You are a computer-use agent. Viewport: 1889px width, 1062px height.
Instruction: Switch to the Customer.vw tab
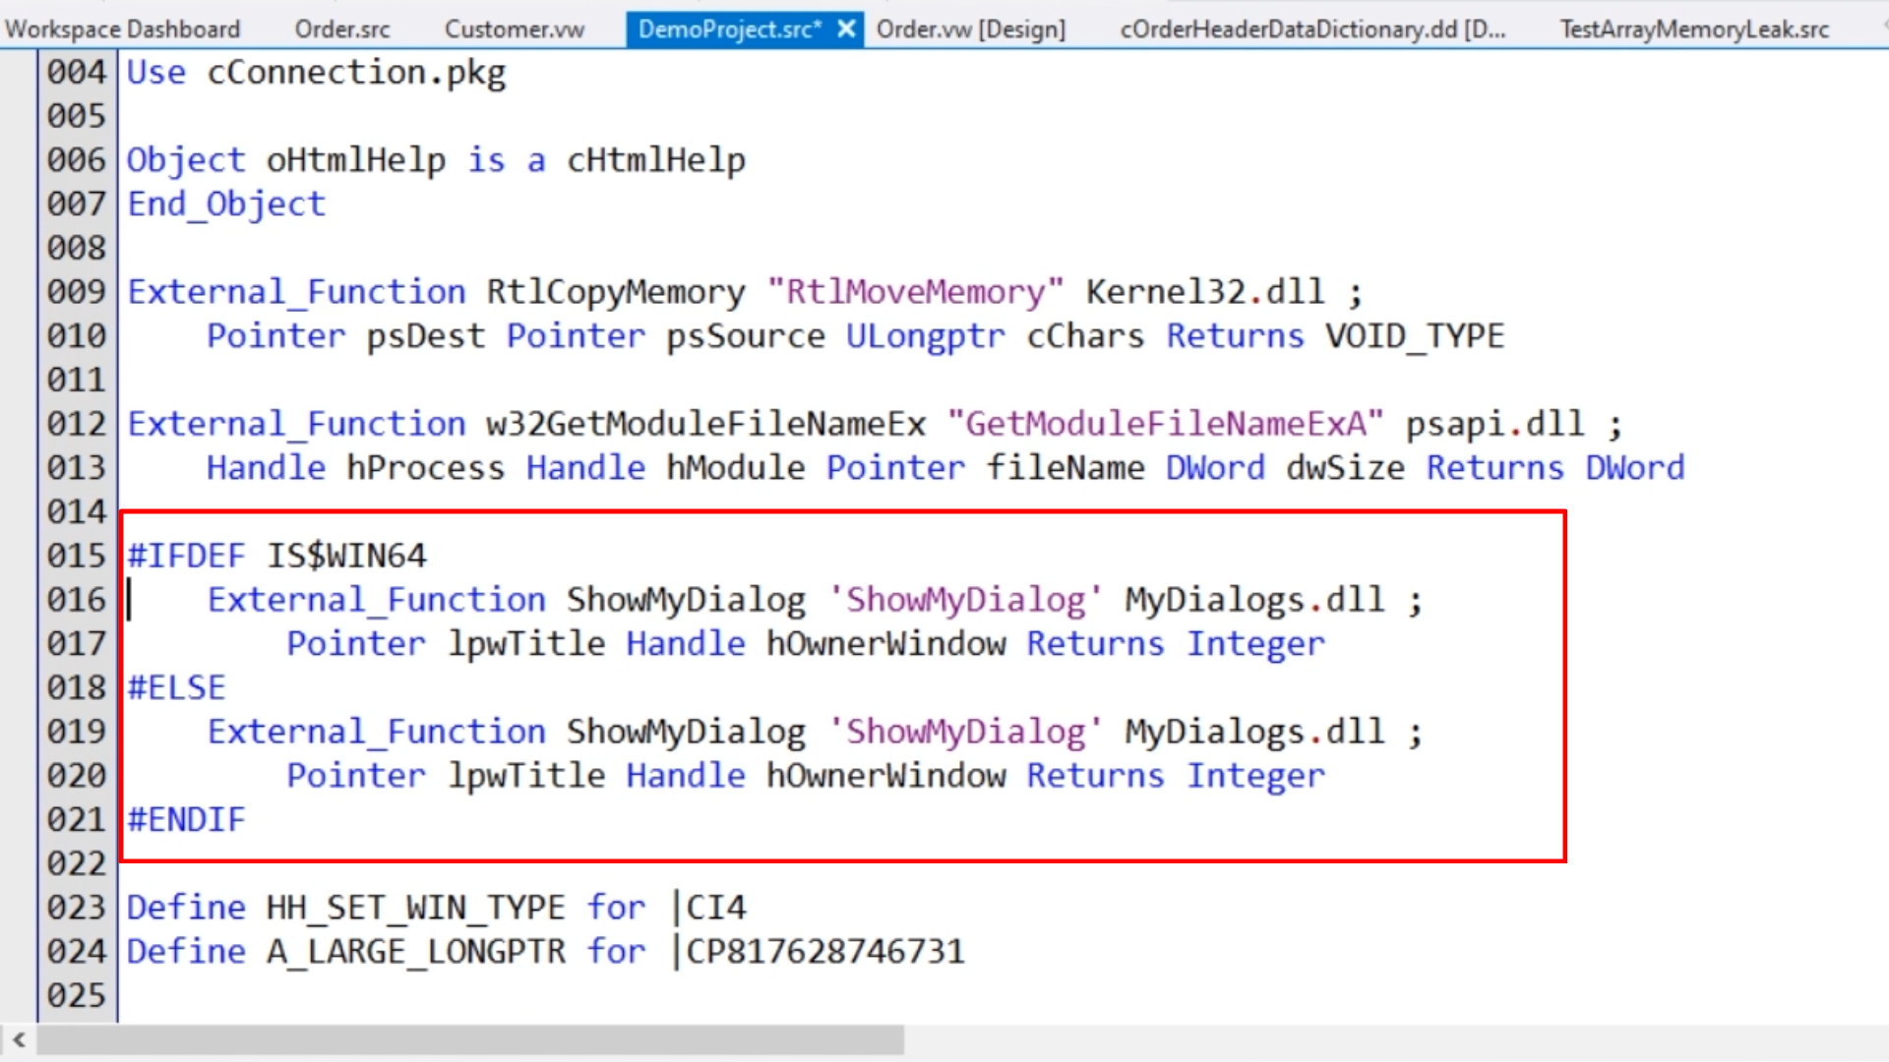514,29
